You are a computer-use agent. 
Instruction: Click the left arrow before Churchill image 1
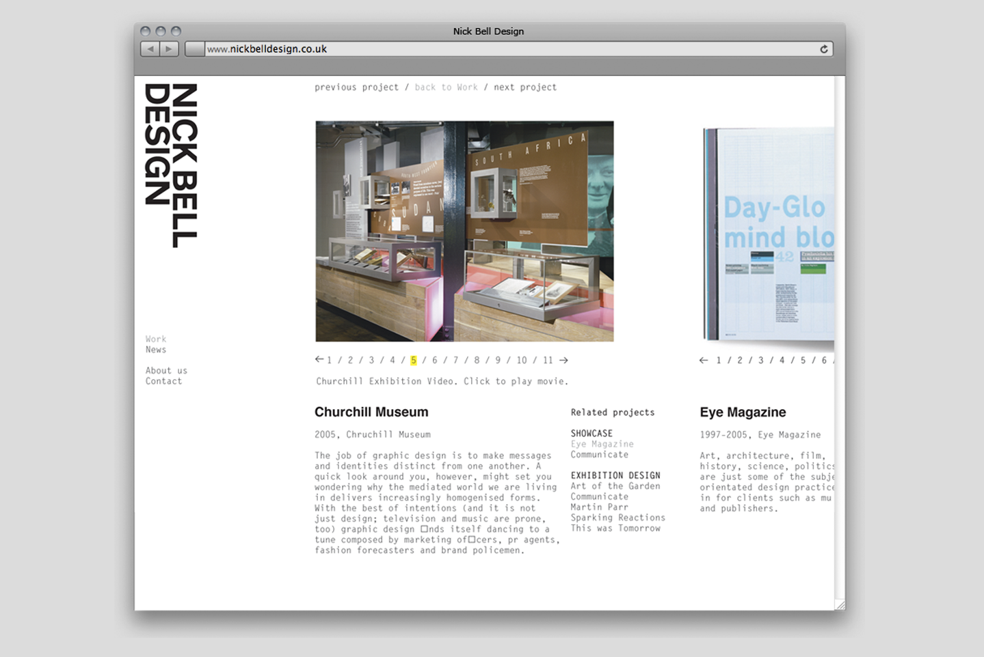[319, 359]
